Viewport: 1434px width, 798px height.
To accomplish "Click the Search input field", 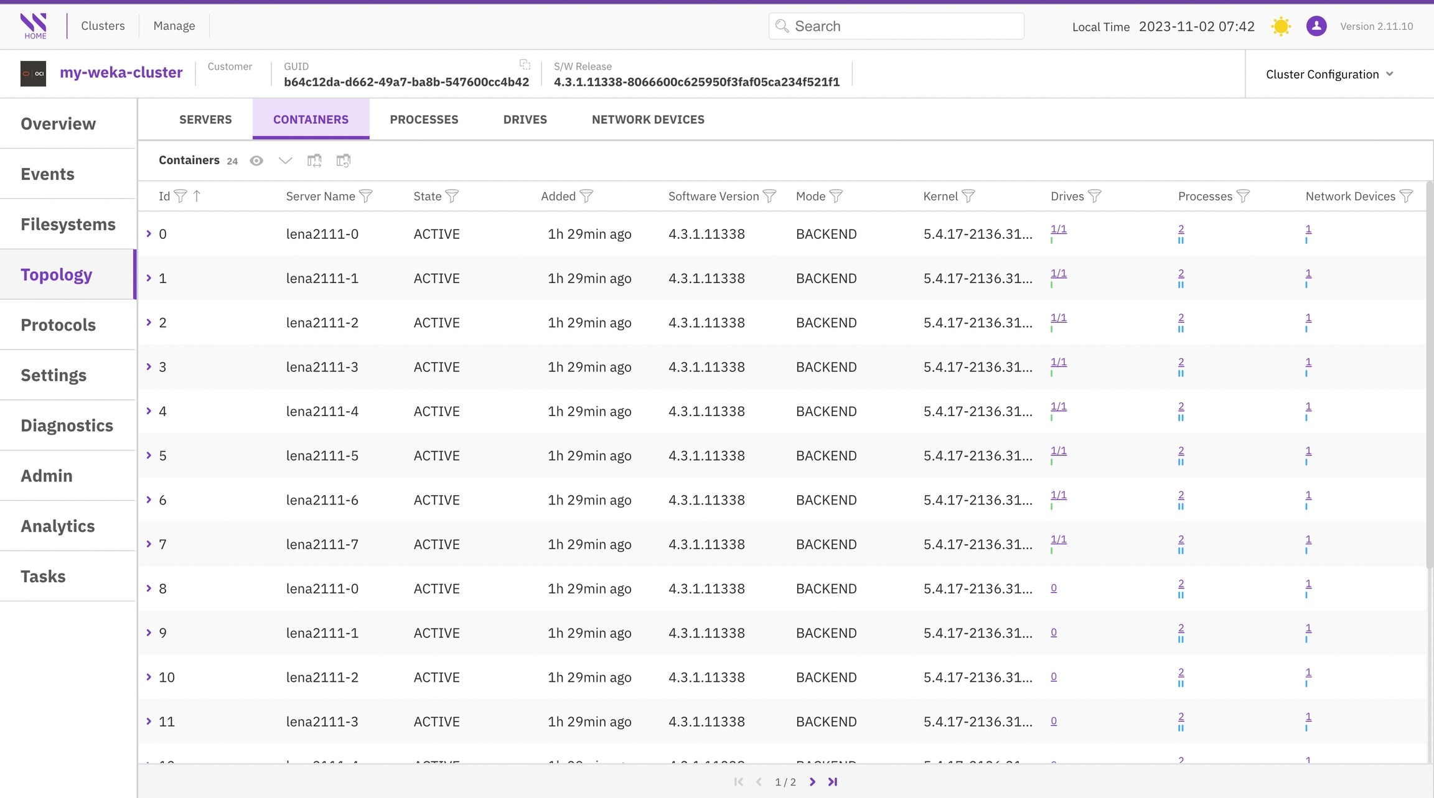I will tap(896, 26).
